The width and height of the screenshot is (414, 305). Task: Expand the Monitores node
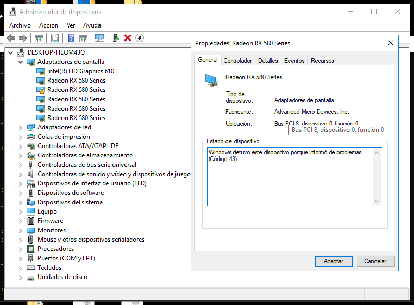(x=21, y=231)
